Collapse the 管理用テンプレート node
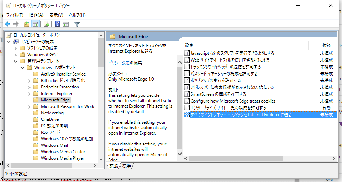This screenshot has width=342, height=182. [x=16, y=61]
